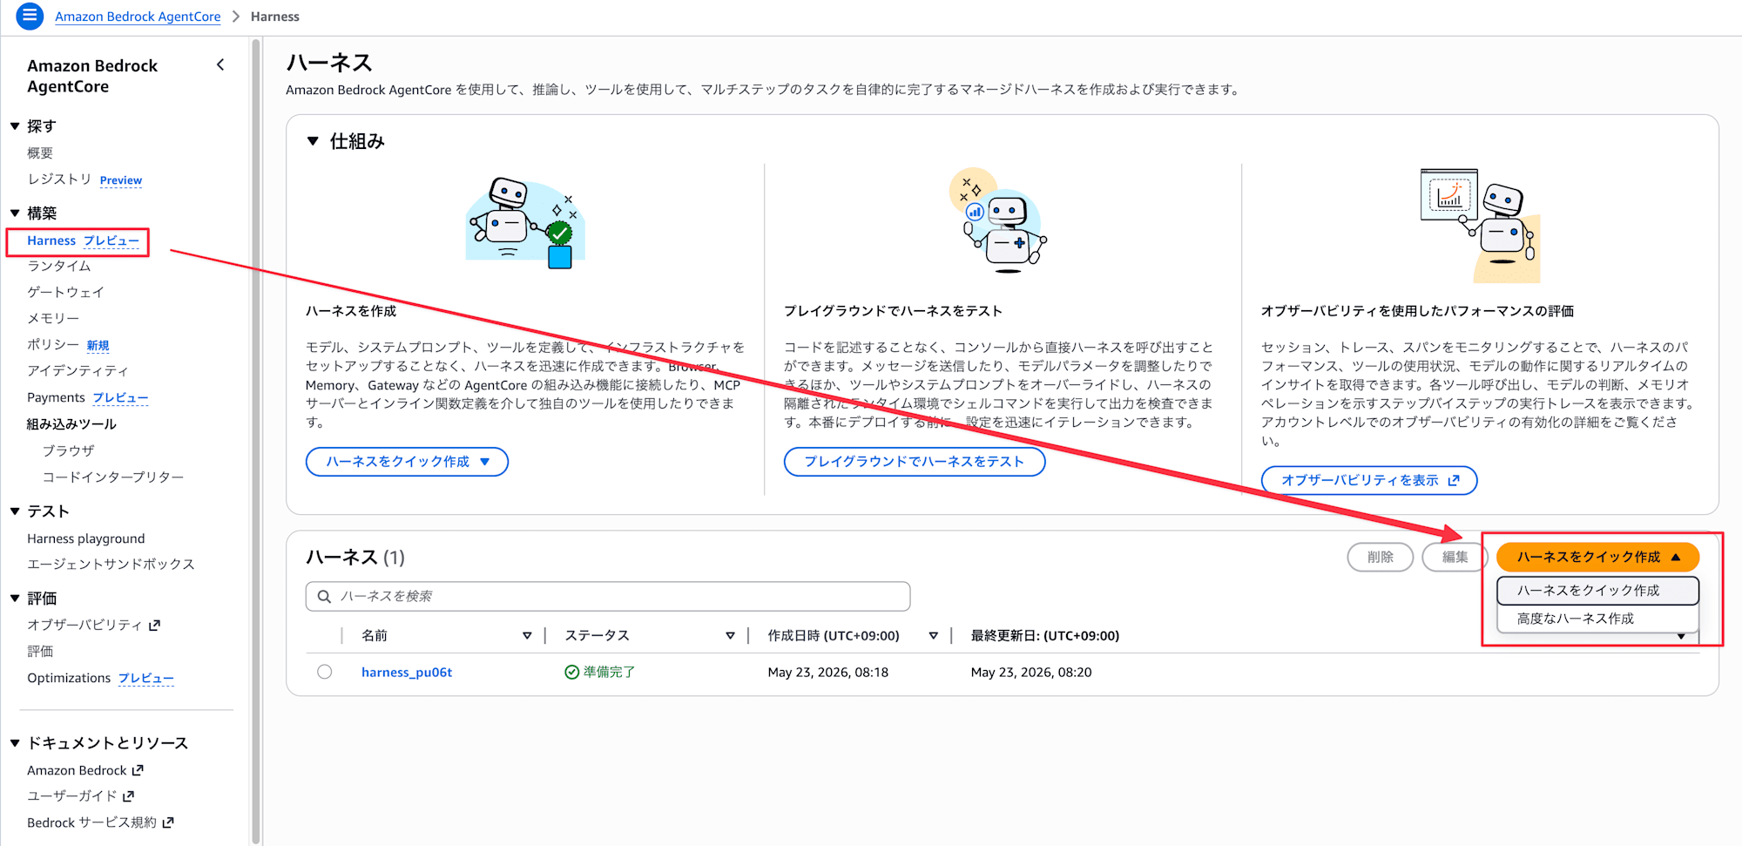Sort the table by ステータス column
Viewport: 1742px width, 846px height.
[x=730, y=636]
